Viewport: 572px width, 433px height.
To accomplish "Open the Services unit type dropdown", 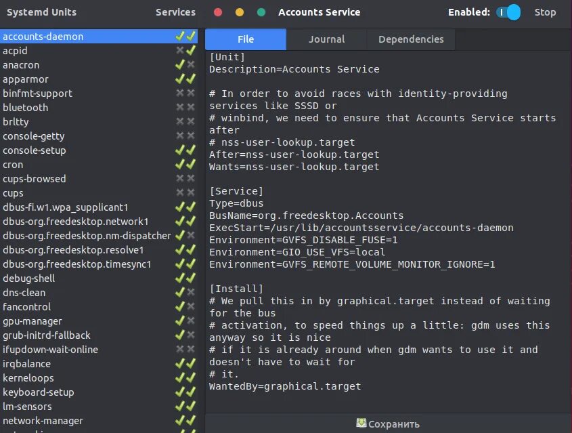I will coord(175,12).
